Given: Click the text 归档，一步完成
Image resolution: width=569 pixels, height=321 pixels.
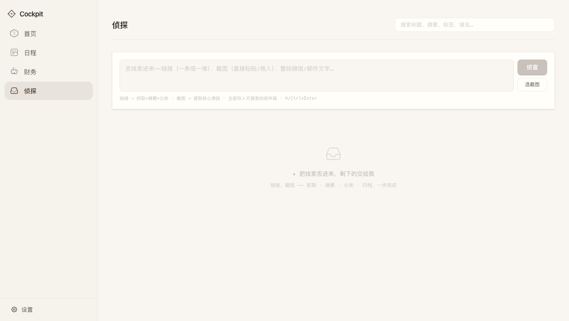Looking at the screenshot, I should click(x=379, y=185).
